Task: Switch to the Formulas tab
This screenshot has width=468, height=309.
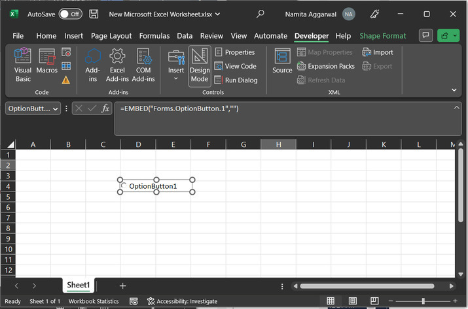Action: click(x=154, y=36)
